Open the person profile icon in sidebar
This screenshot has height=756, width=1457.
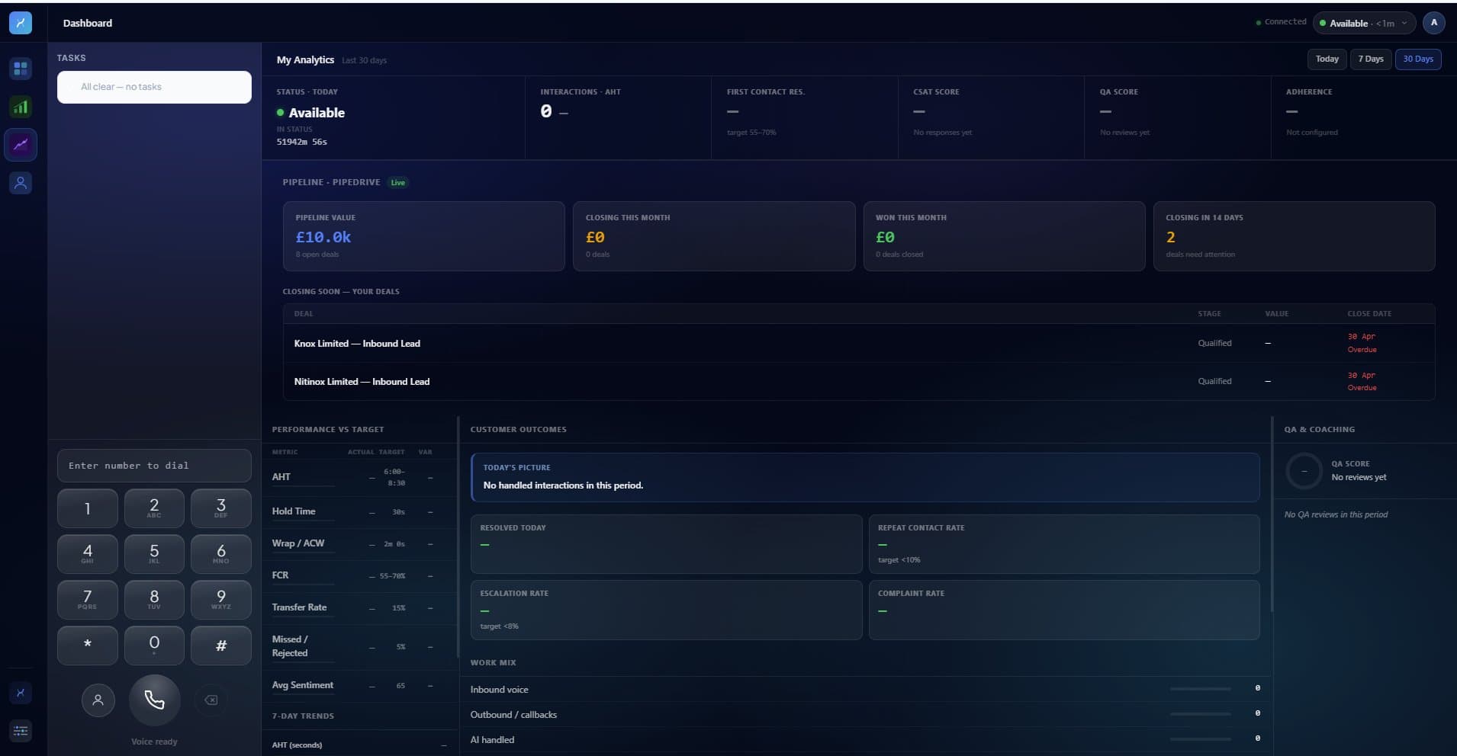tap(21, 183)
